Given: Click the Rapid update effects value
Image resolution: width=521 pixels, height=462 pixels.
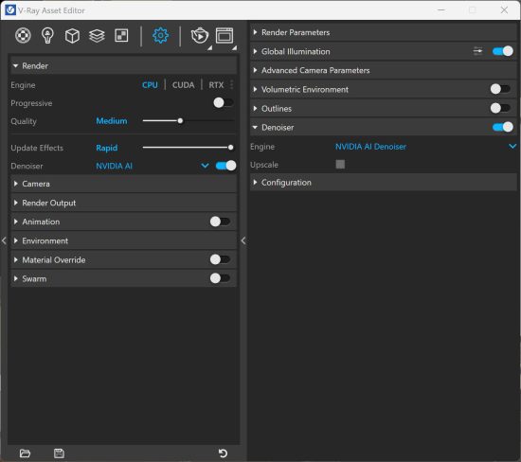Looking at the screenshot, I should (107, 148).
